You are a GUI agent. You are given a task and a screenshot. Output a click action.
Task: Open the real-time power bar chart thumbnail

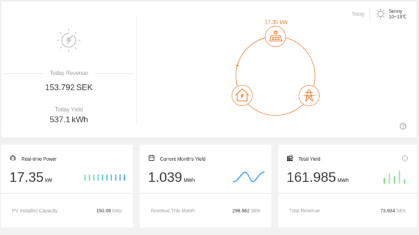pos(105,177)
